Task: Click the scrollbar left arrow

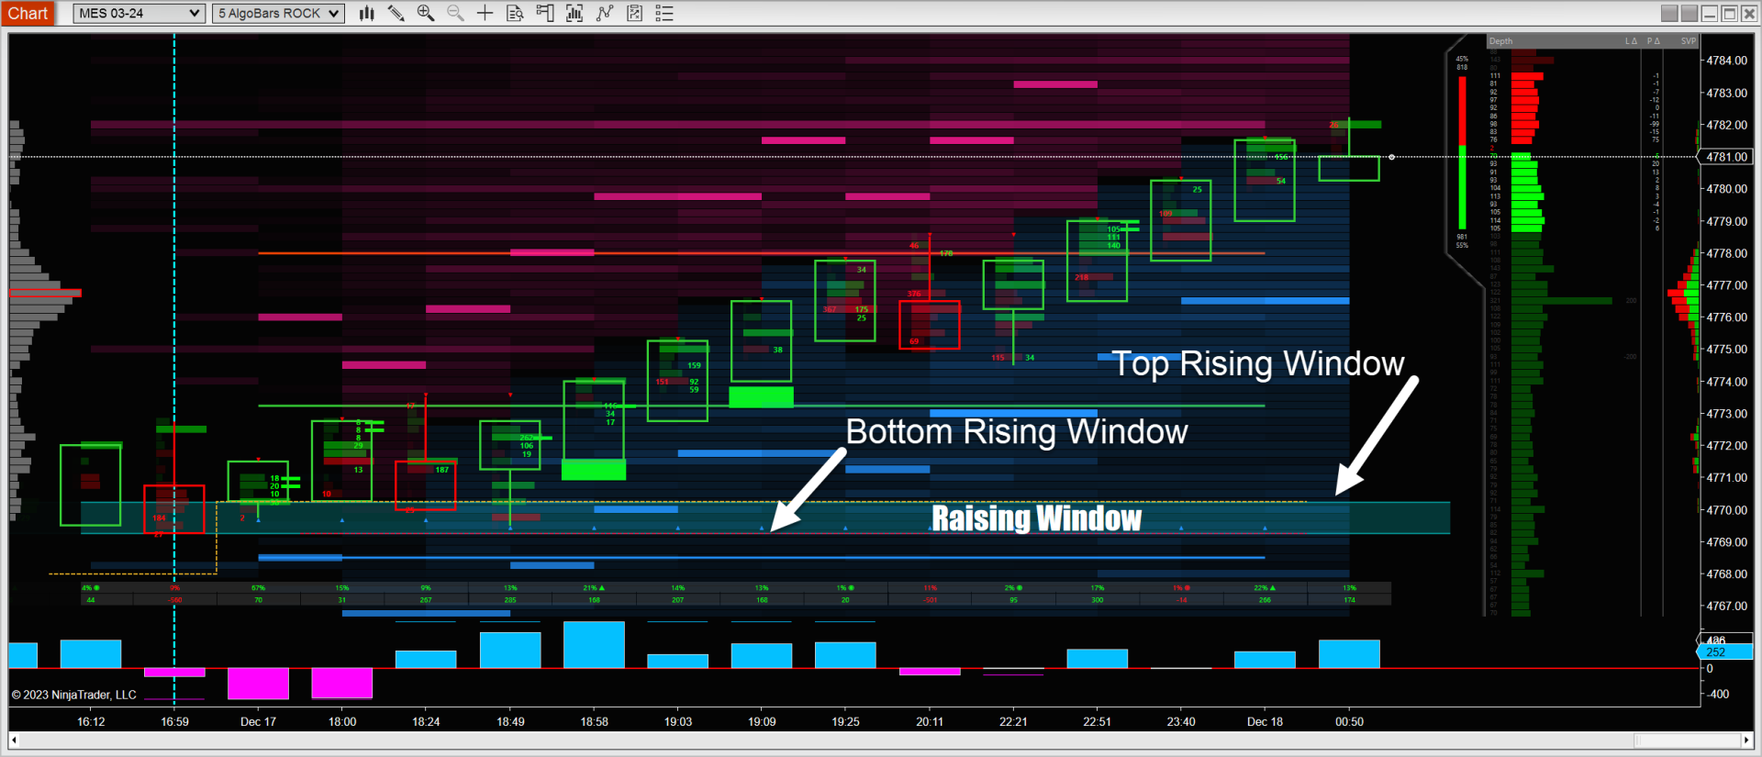Action: tap(14, 740)
